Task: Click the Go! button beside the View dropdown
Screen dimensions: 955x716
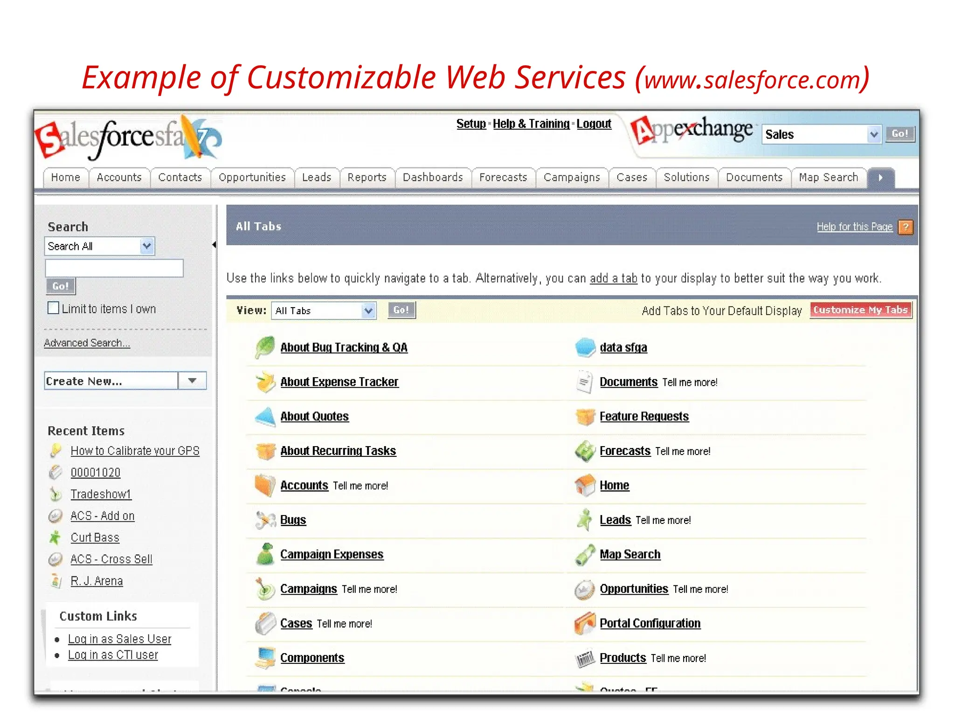Action: point(401,310)
